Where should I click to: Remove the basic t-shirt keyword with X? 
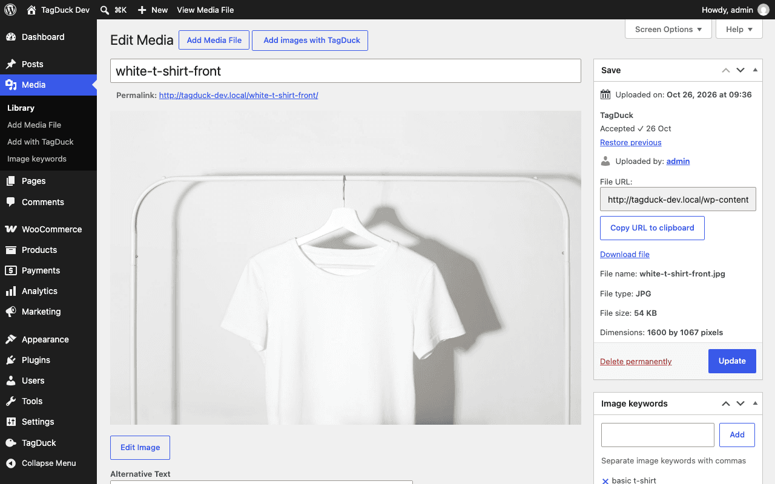[x=605, y=481]
